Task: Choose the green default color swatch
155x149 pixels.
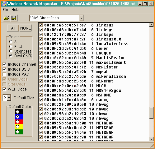Action: click(19, 132)
